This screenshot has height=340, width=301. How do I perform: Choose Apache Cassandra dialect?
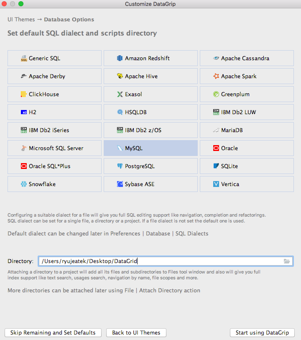(247, 59)
